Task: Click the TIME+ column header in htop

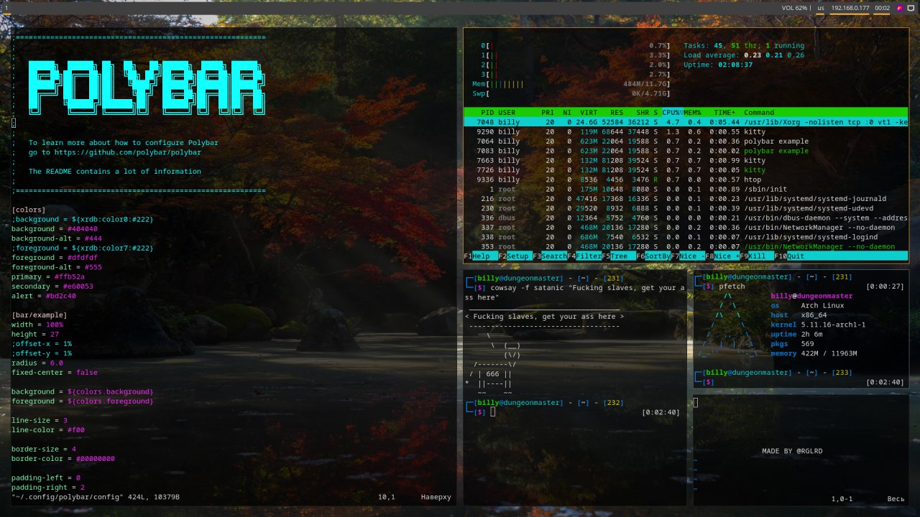Action: (x=724, y=113)
